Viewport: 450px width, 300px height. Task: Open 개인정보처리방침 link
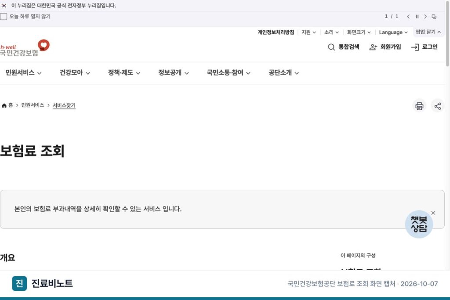[x=276, y=32]
